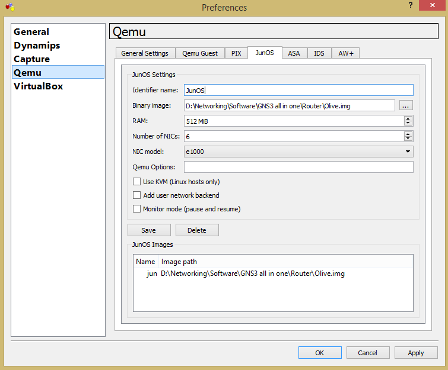Open the JunOS tab

pyautogui.click(x=265, y=53)
